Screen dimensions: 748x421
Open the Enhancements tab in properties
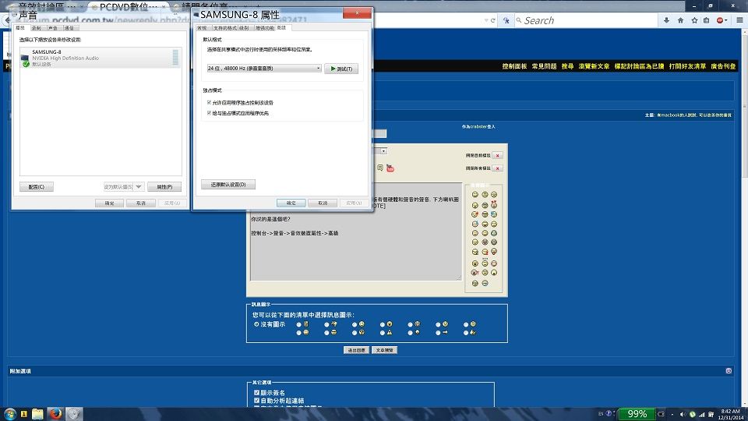[x=265, y=28]
